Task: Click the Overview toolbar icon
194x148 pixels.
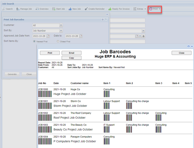Action: 42,9
